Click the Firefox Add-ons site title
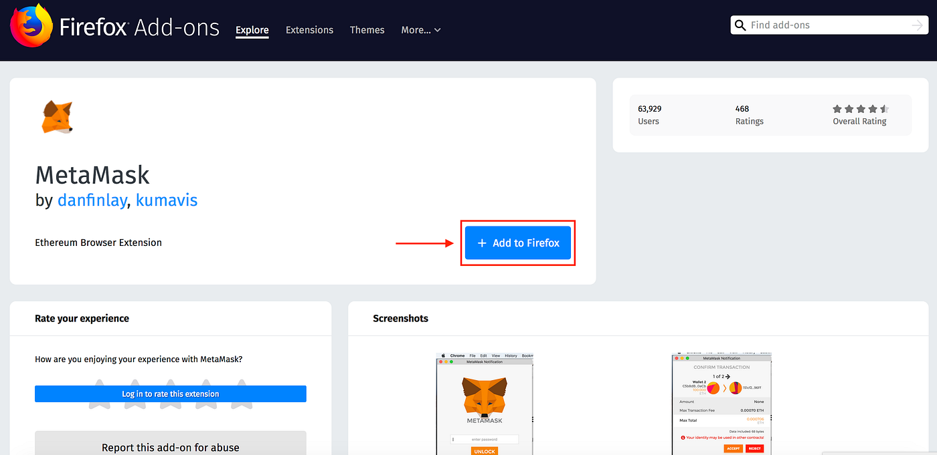This screenshot has height=455, width=937. tap(139, 27)
